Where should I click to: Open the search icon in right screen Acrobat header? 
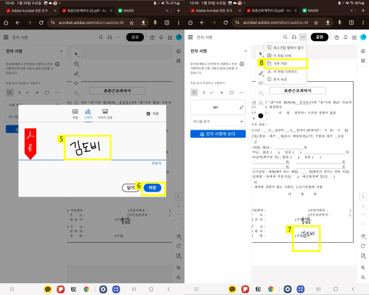[x=285, y=37]
